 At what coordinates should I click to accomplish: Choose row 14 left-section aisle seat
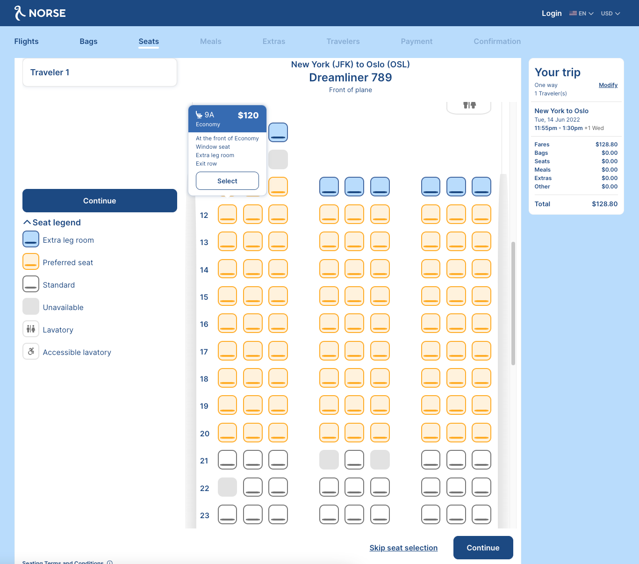pyautogui.click(x=278, y=269)
